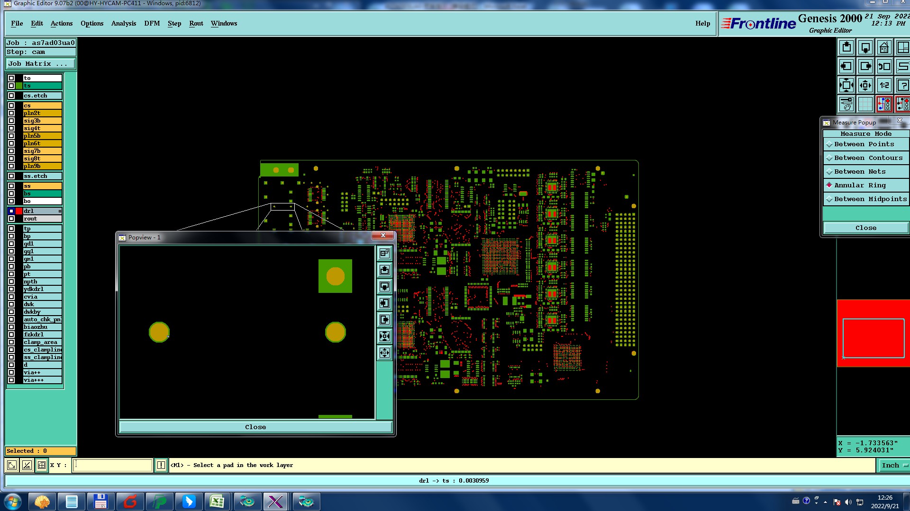Viewport: 910px width, 511px height.
Task: Click the pan up icon in Popview
Action: (x=384, y=270)
